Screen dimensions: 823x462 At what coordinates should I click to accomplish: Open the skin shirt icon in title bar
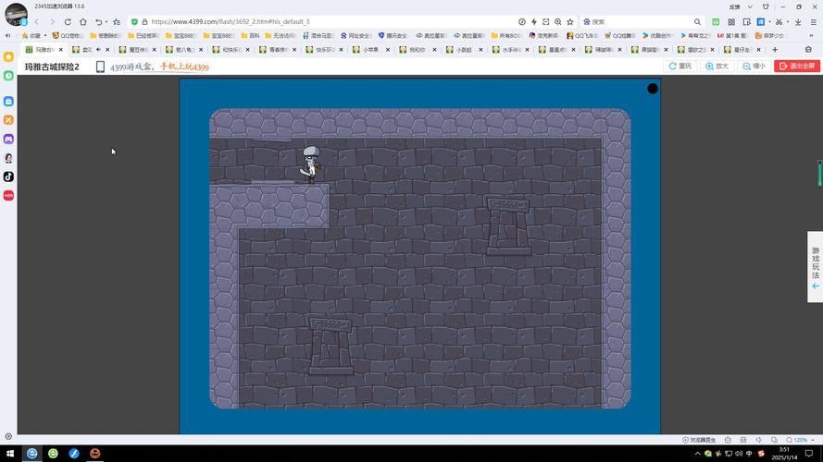click(766, 6)
